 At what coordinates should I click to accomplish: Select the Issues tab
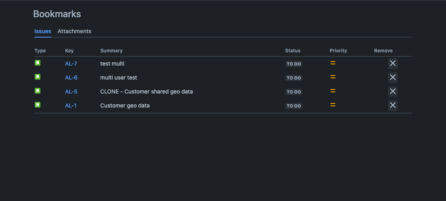[43, 31]
